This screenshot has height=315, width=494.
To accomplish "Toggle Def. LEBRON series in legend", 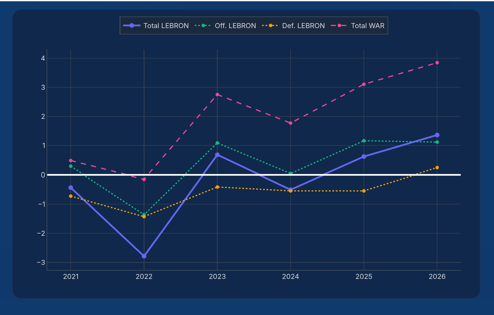I will 303,26.
